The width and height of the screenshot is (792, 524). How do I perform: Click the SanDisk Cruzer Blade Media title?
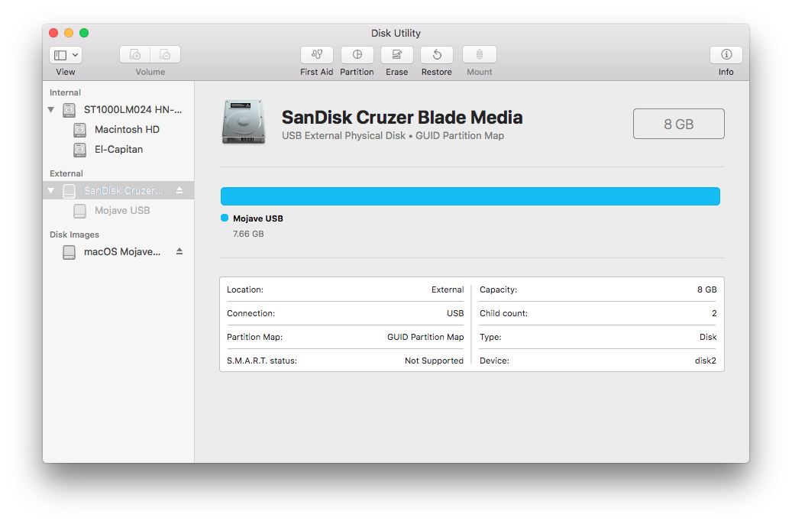(402, 117)
